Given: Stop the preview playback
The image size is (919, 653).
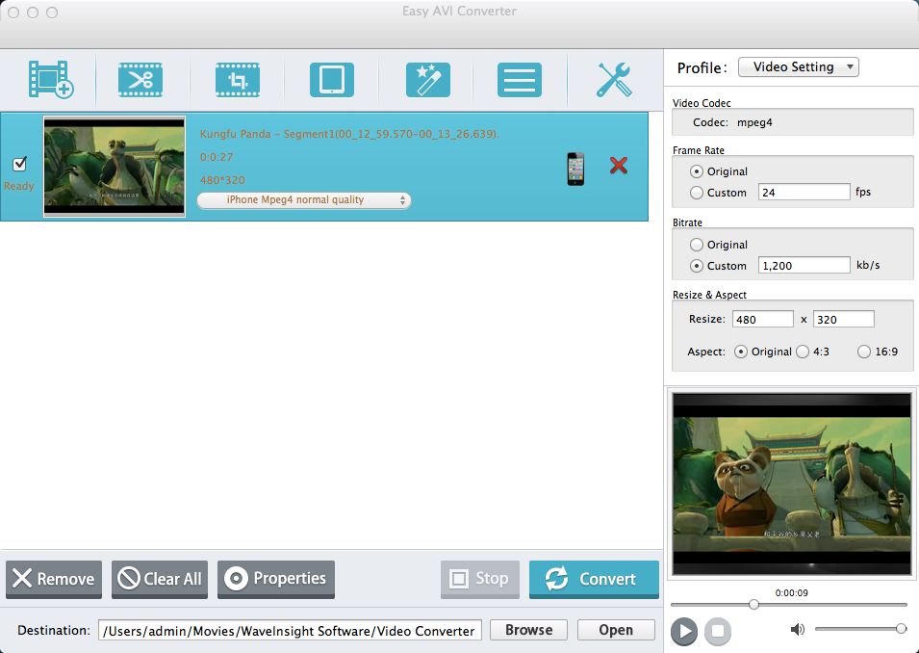Looking at the screenshot, I should (717, 631).
